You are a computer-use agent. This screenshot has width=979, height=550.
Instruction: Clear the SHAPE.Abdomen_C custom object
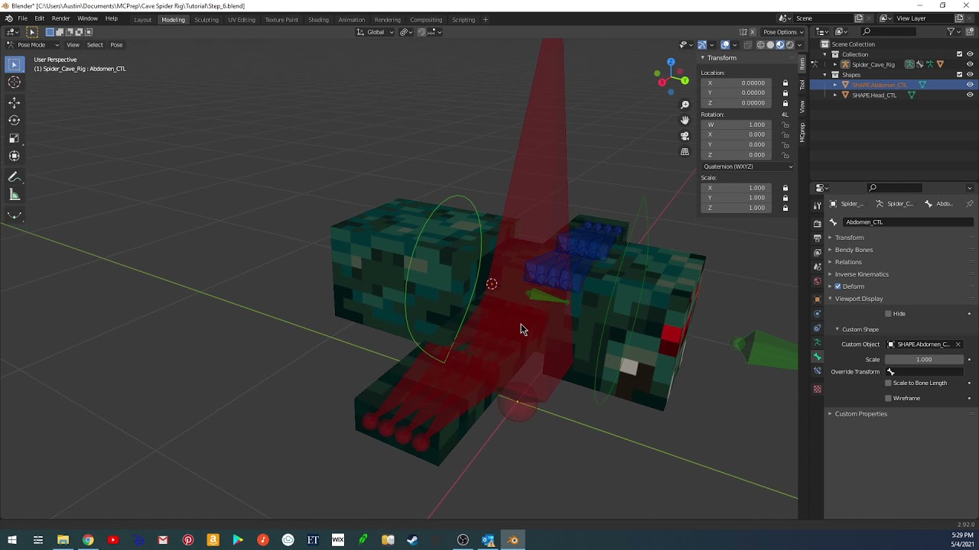pos(958,345)
